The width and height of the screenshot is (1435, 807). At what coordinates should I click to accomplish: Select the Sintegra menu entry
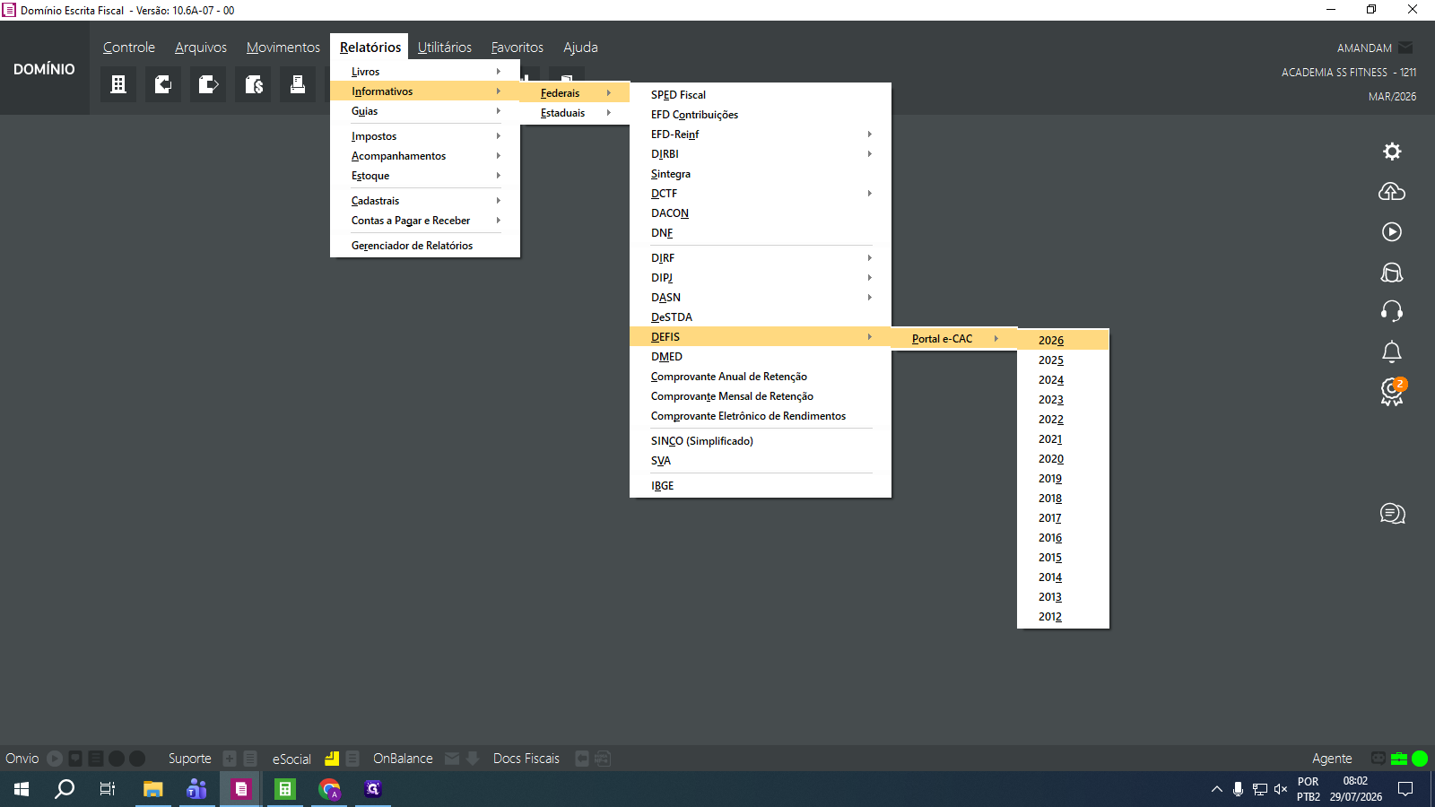point(761,174)
